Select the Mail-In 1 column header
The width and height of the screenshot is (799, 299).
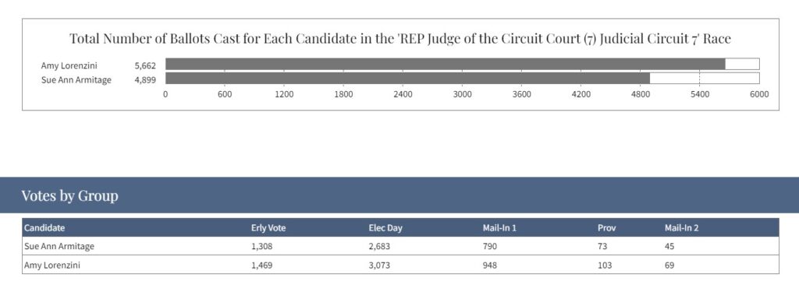pyautogui.click(x=499, y=228)
